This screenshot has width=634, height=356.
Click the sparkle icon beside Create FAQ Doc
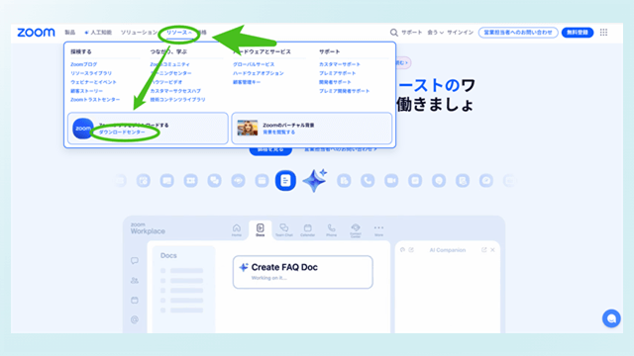point(244,267)
